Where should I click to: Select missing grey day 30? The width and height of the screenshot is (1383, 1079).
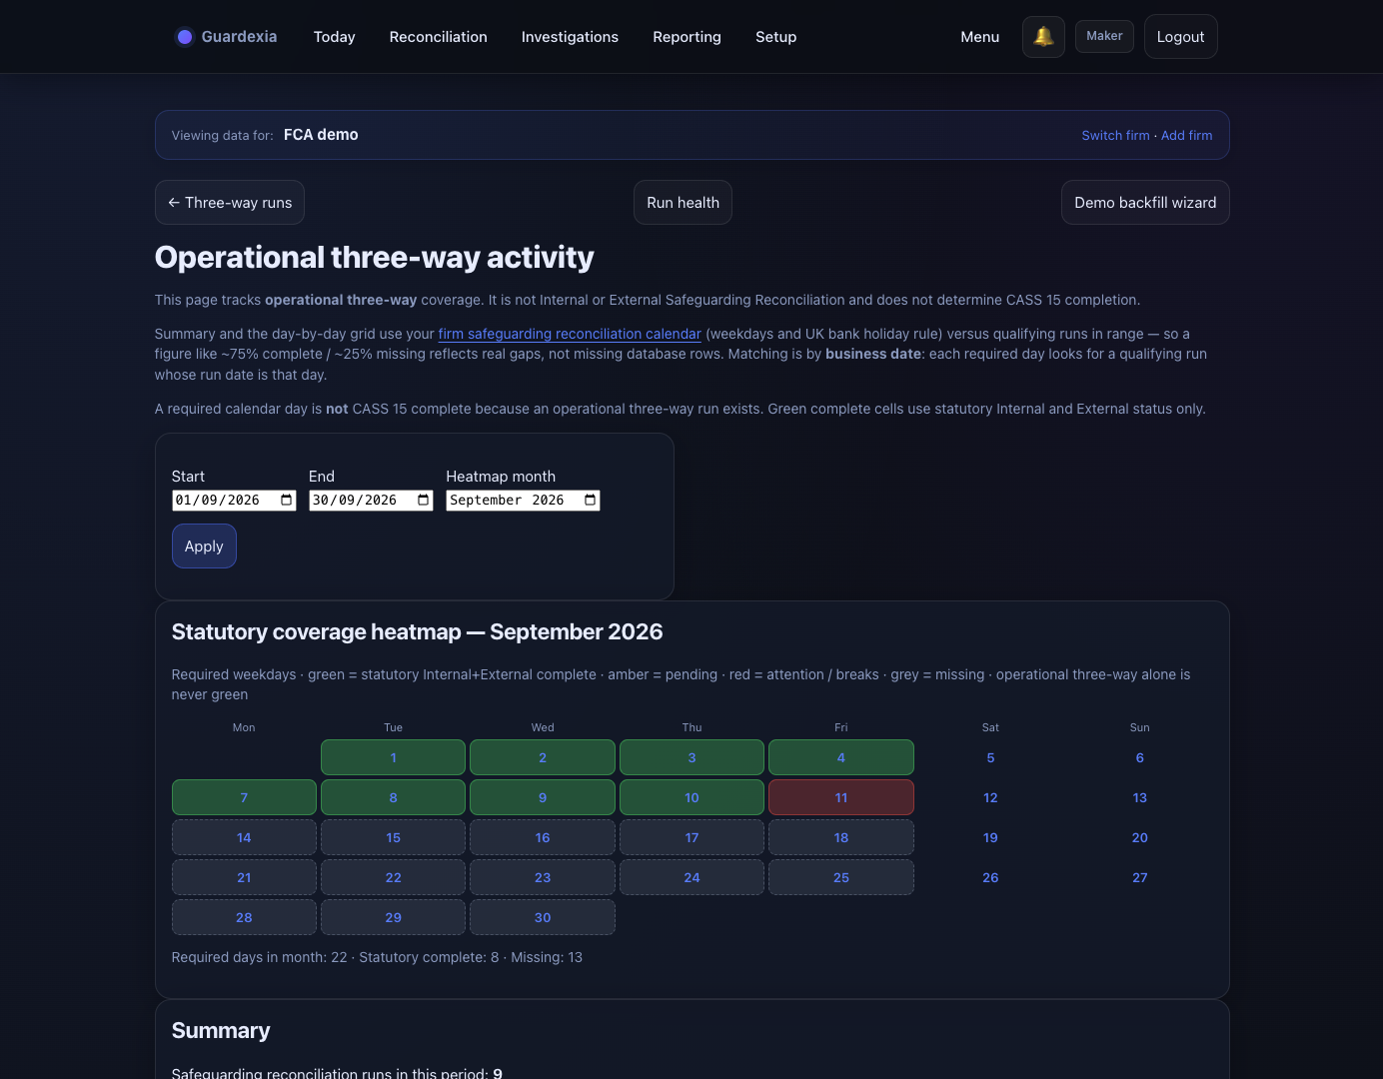[x=543, y=917]
